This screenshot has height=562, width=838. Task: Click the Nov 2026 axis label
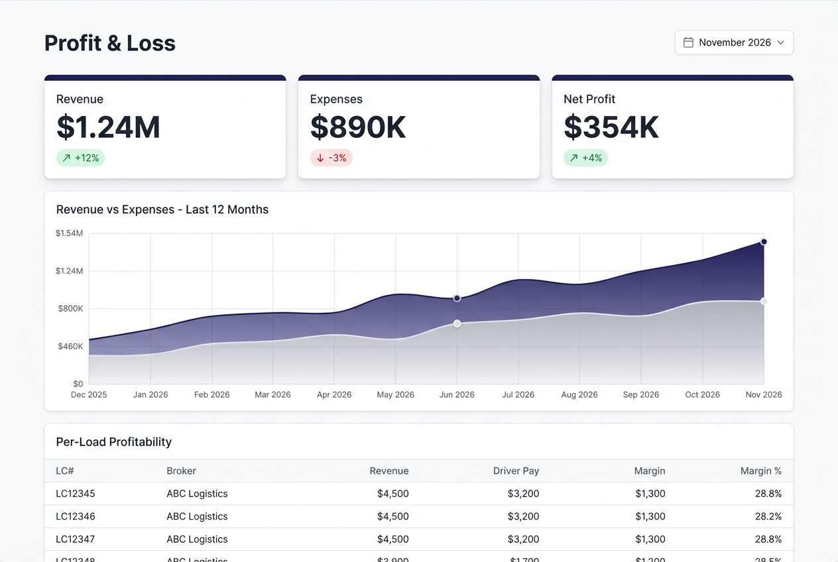click(x=764, y=394)
